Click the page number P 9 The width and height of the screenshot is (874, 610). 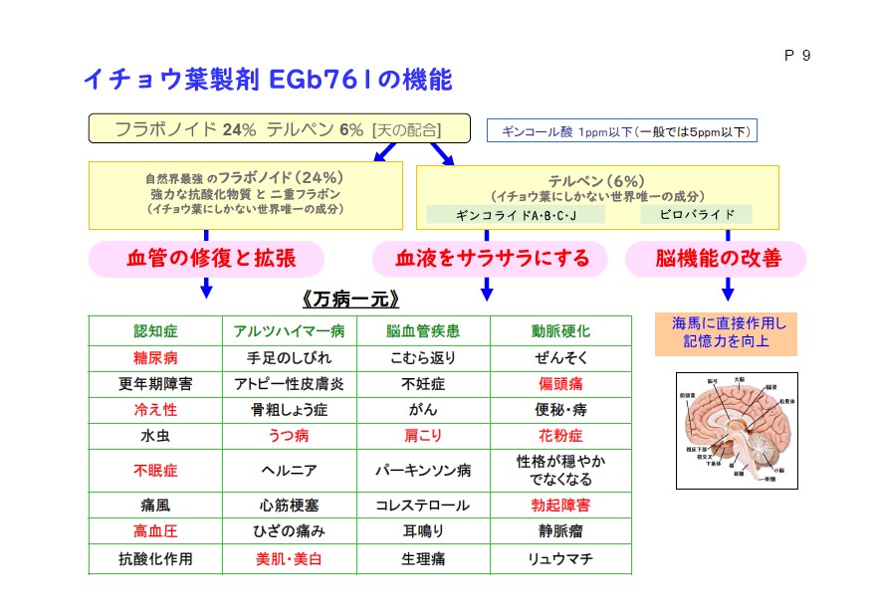[x=797, y=56]
